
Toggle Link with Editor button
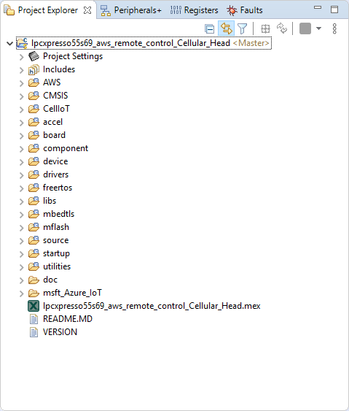(x=227, y=28)
